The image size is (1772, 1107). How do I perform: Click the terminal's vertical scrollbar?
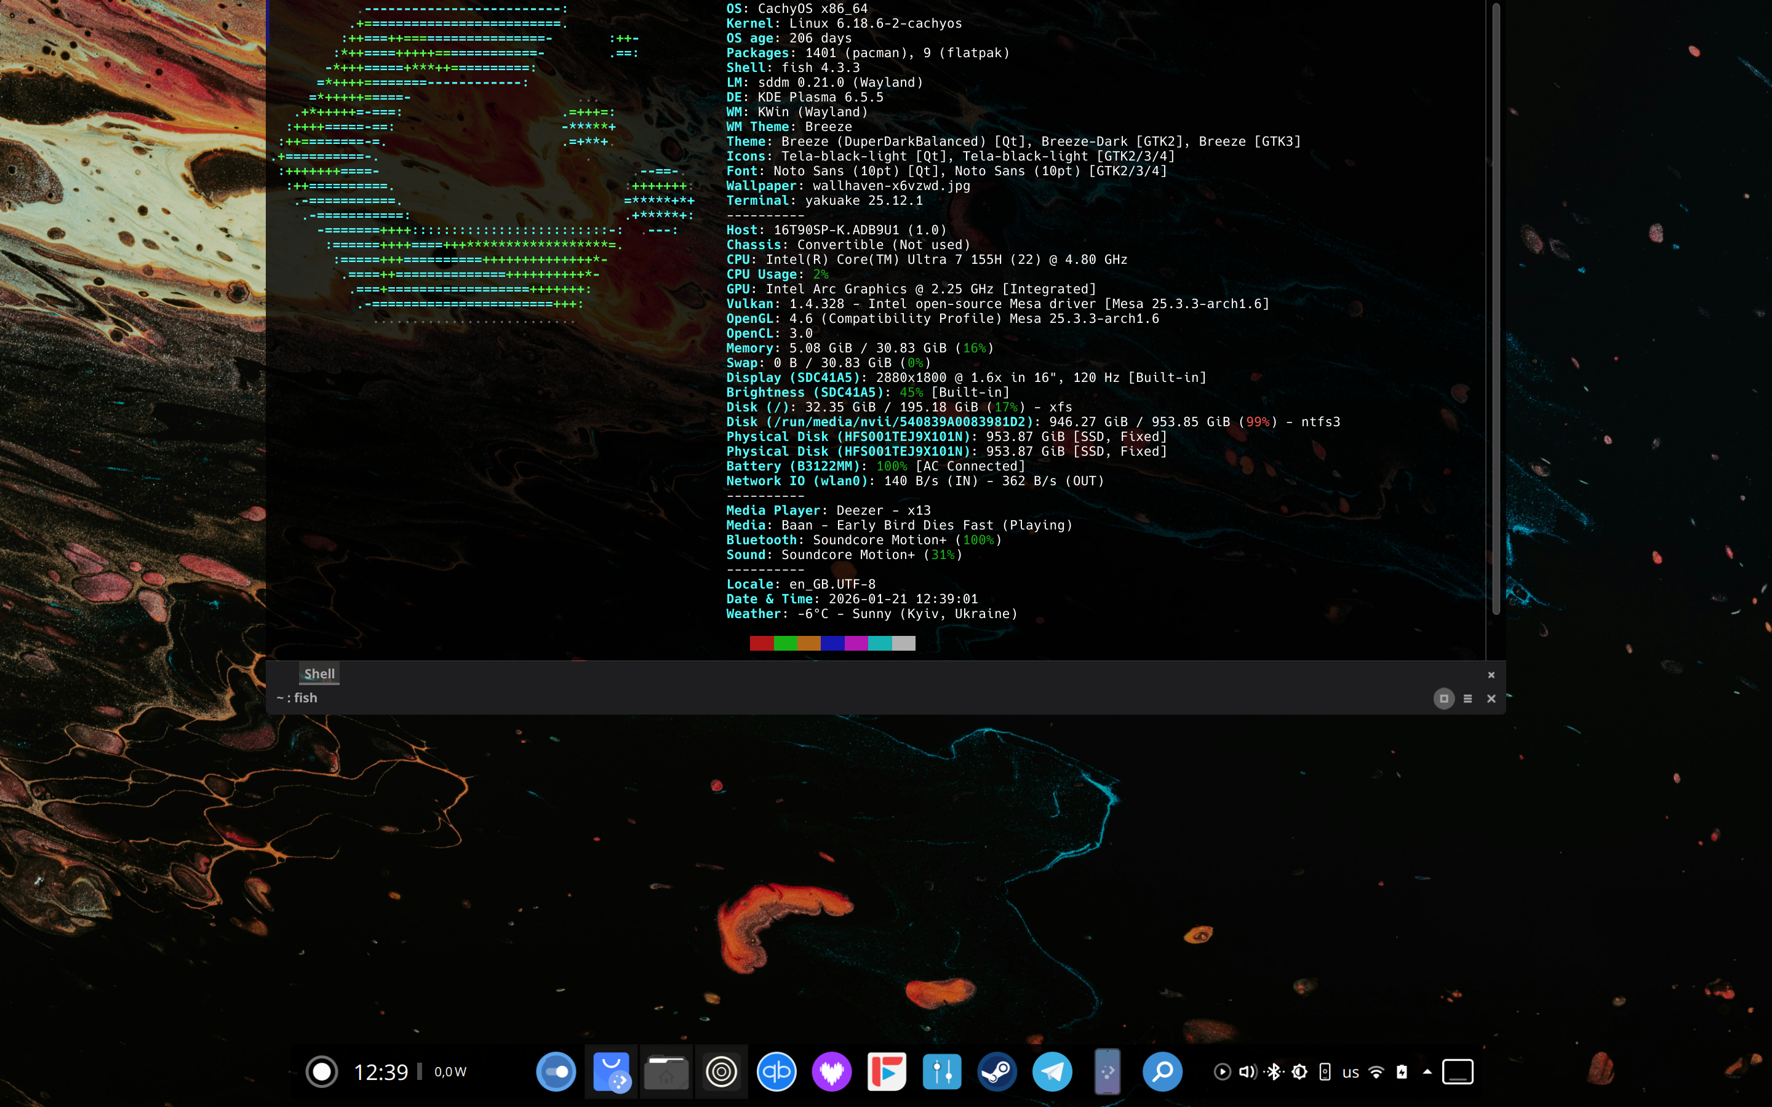coord(1496,307)
